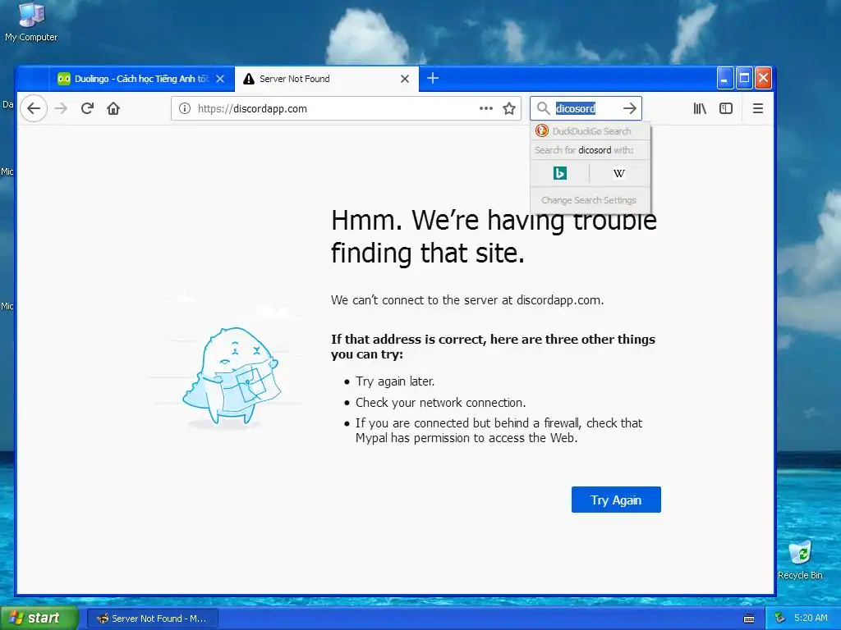Click the search magnifier icon

click(544, 109)
